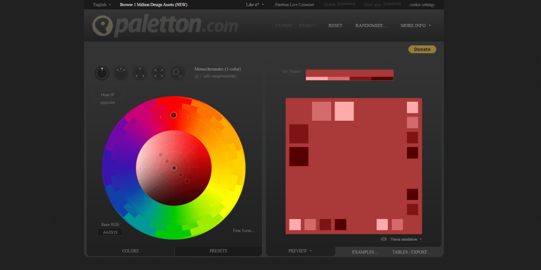Click the small lightest pink square at the preview's top right
This screenshot has height=270, width=541.
[413, 107]
